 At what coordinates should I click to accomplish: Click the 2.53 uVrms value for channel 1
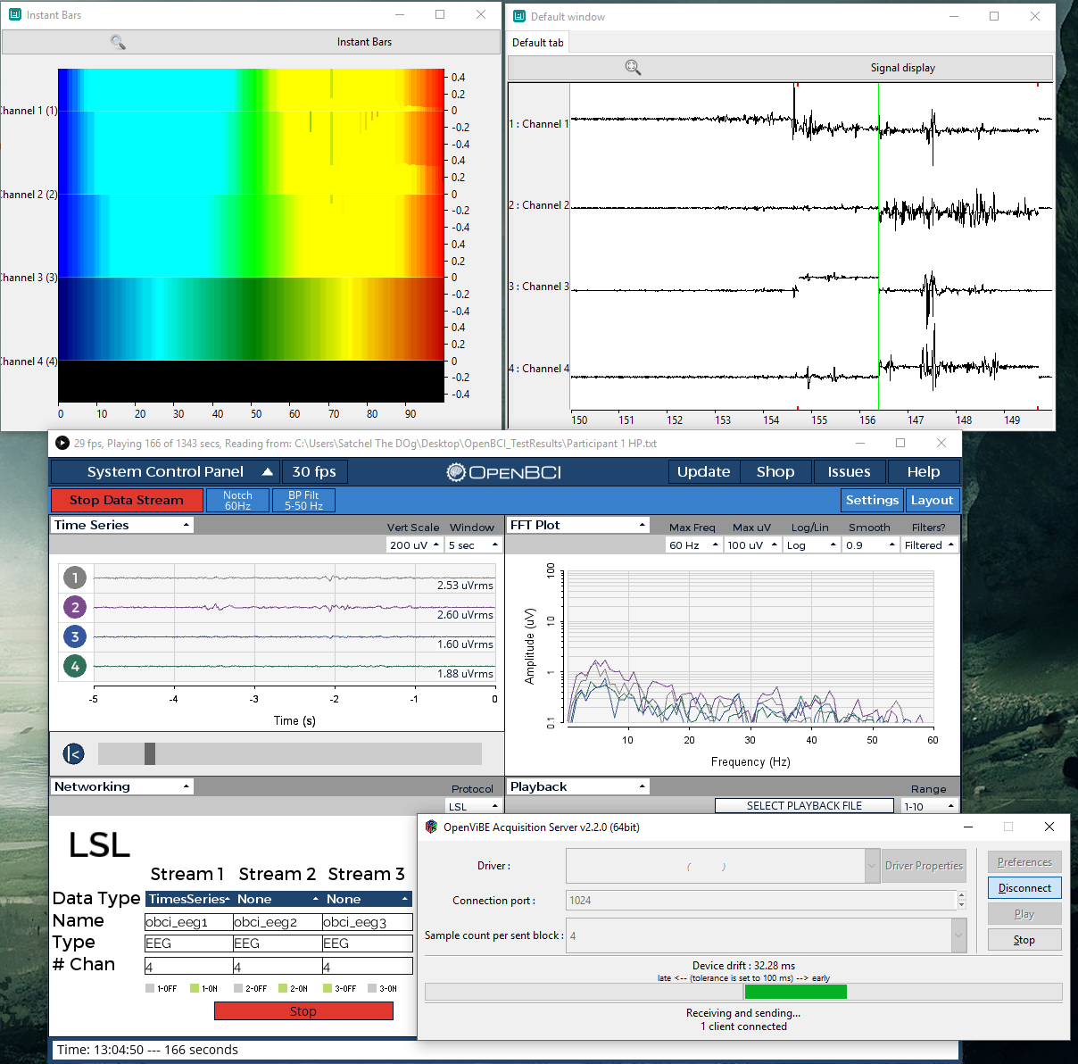coord(465,586)
